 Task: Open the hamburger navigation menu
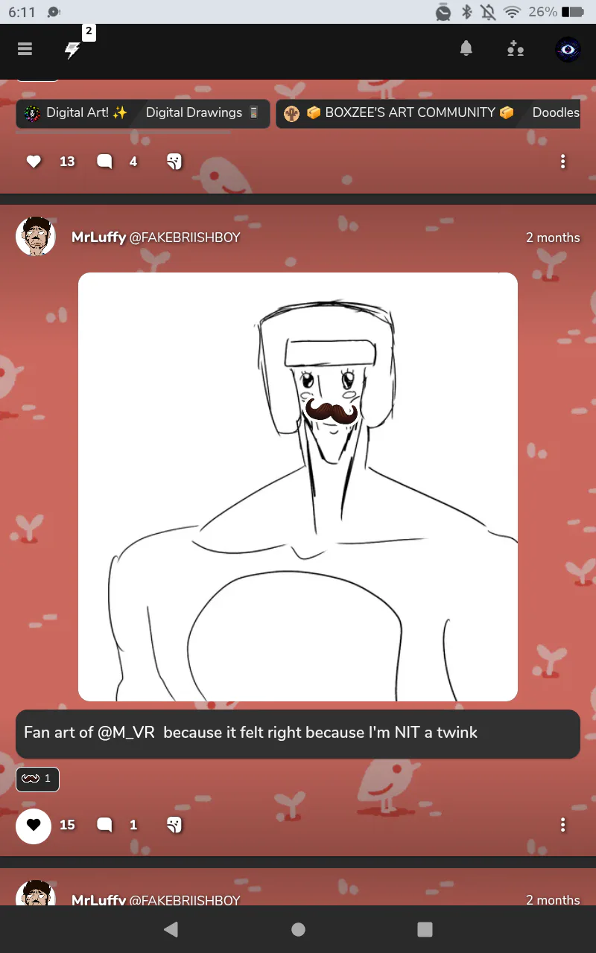tap(25, 49)
